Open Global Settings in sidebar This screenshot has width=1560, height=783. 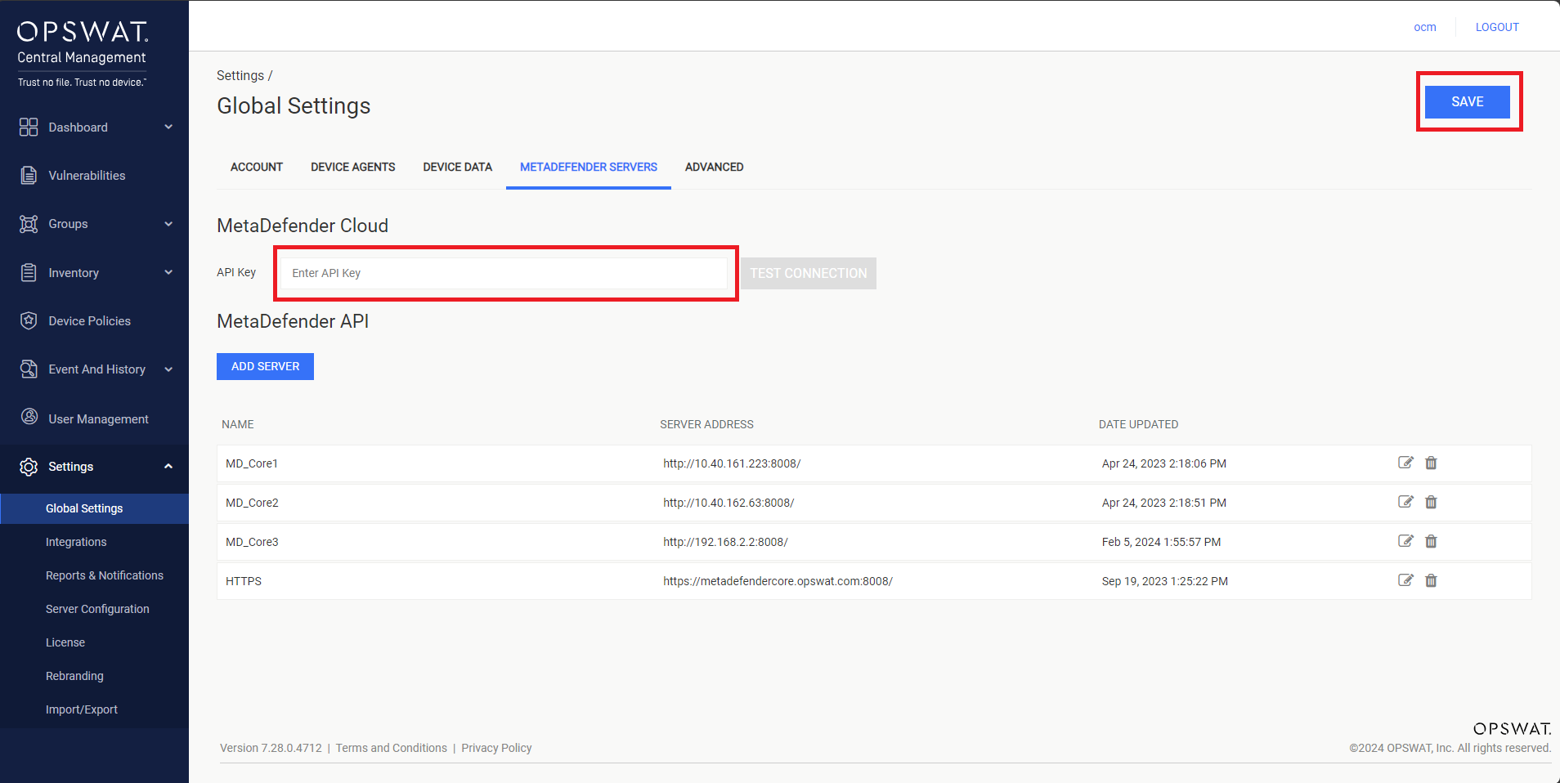[x=94, y=508]
